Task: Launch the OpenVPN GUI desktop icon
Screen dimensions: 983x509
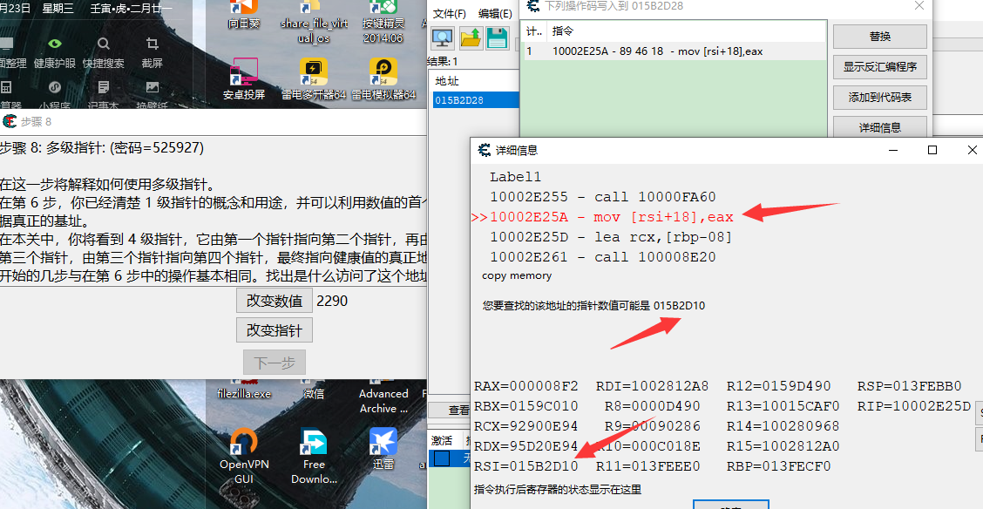Action: pos(244,456)
